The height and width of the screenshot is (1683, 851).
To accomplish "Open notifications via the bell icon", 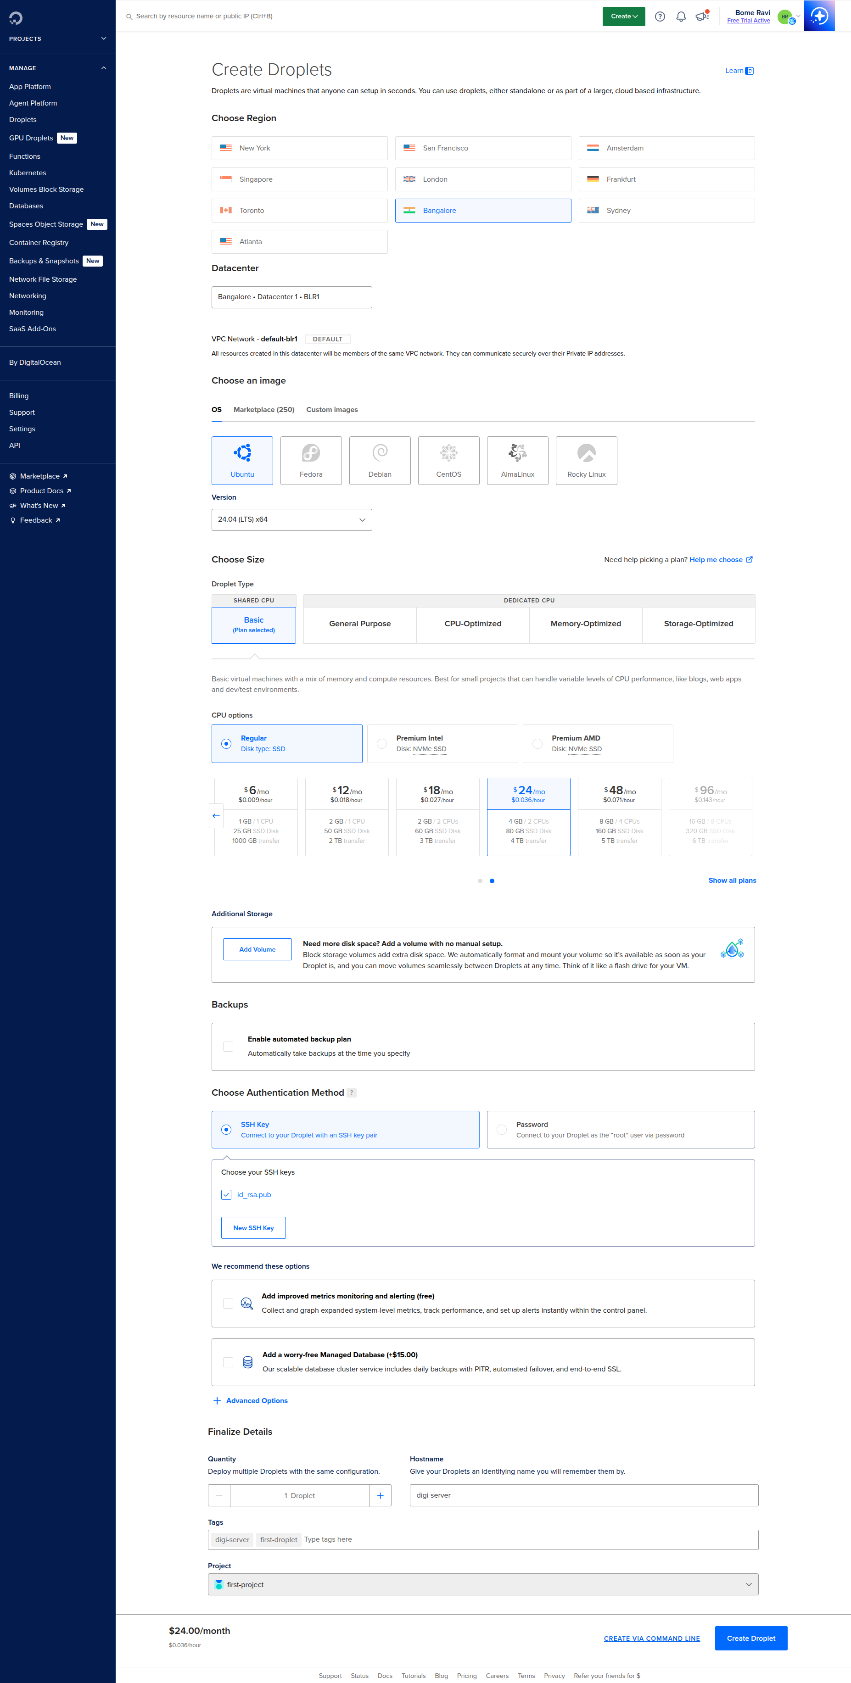I will (680, 17).
